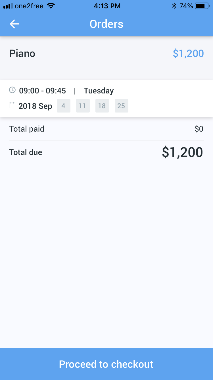Tap the calendar icon beside 2018 Sep
The width and height of the screenshot is (213, 380).
pyautogui.click(x=12, y=106)
